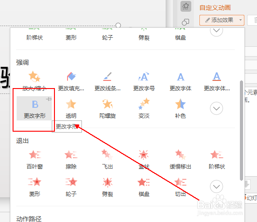Select the 擦除 exit effect
The width and height of the screenshot is (257, 222).
click(71, 160)
